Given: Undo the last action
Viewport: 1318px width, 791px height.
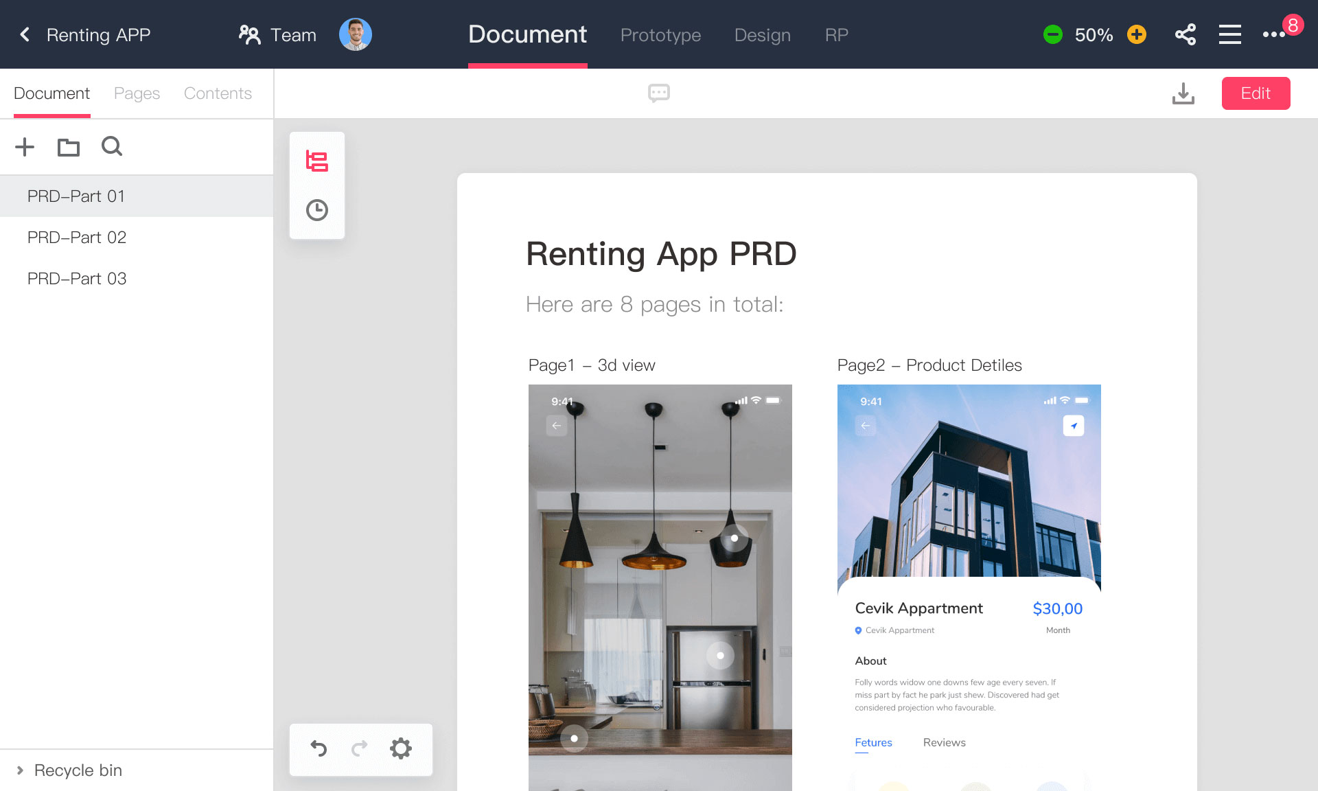Looking at the screenshot, I should click(x=319, y=748).
